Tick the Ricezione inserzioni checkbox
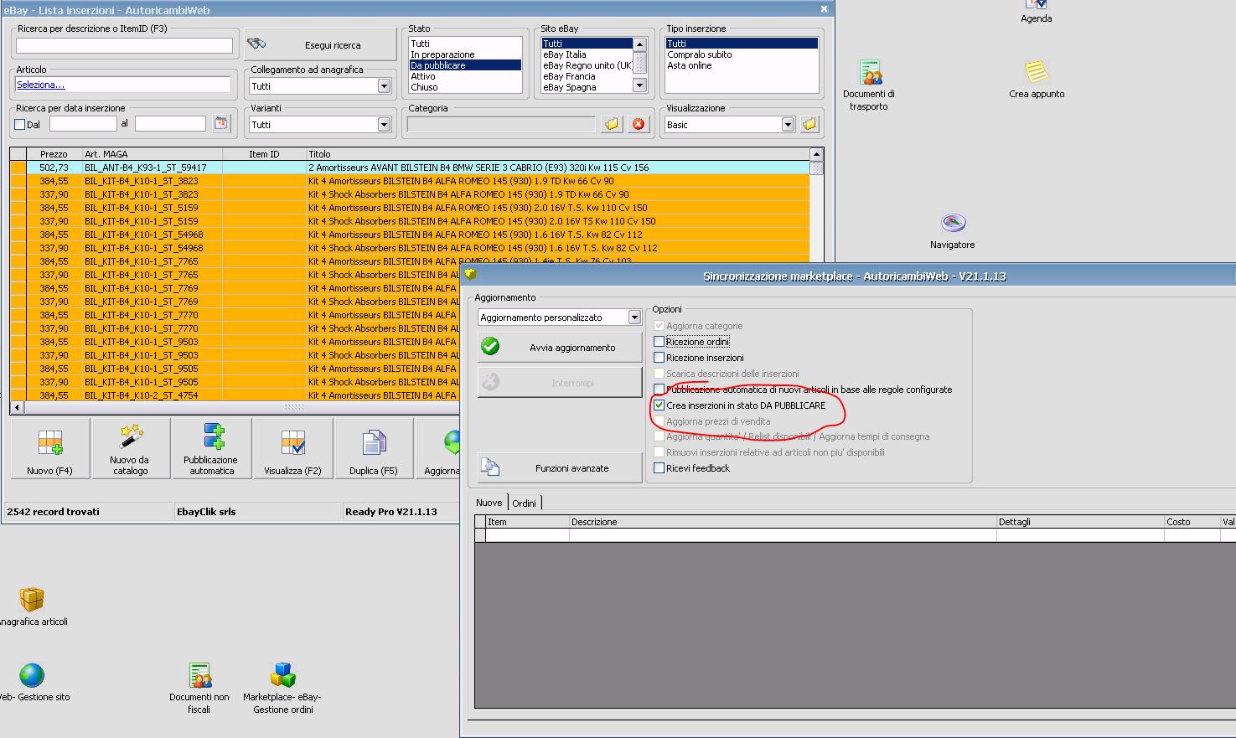This screenshot has height=738, width=1236. click(659, 358)
